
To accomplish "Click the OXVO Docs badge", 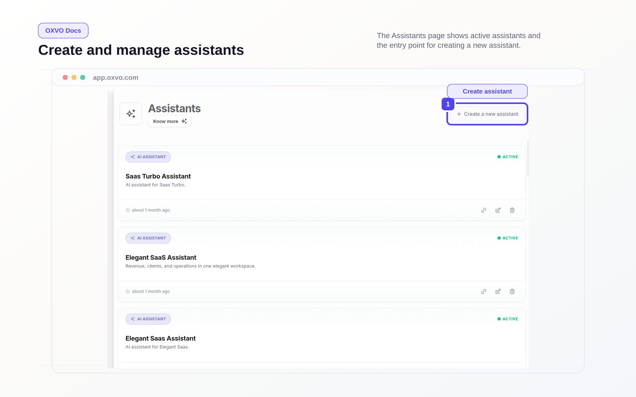I will (63, 31).
